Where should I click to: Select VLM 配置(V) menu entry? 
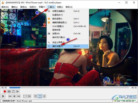68,26
